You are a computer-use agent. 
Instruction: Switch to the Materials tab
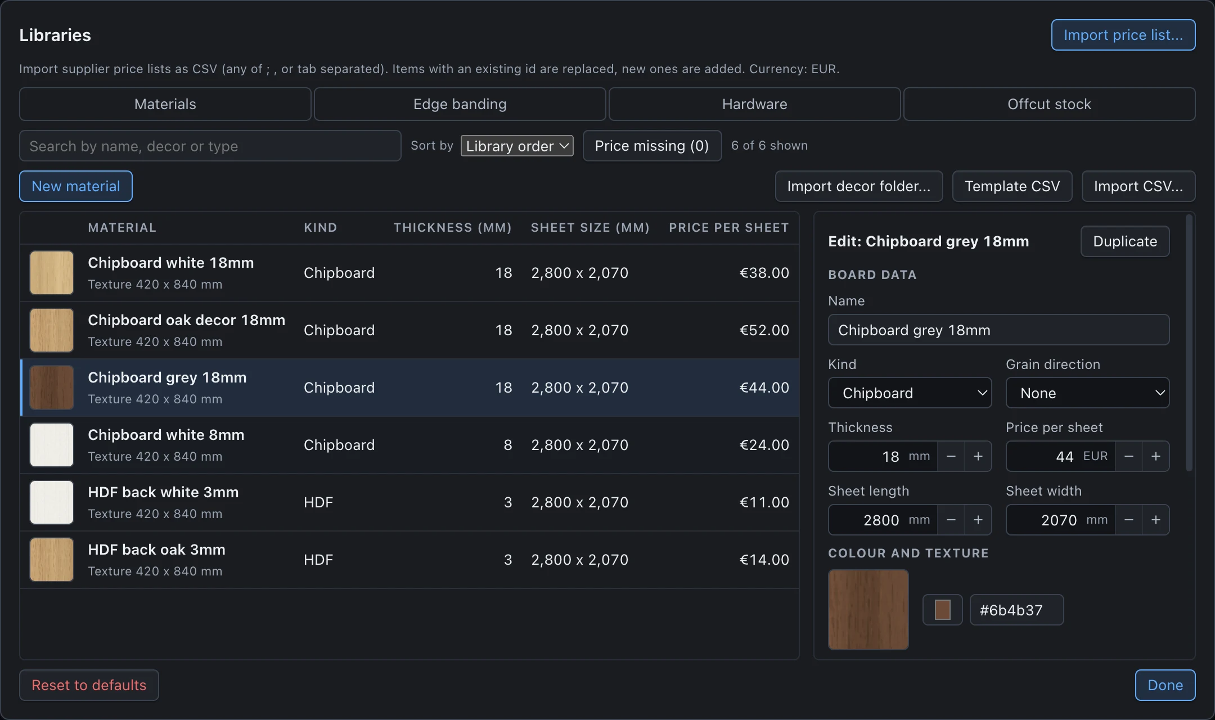[x=165, y=104]
